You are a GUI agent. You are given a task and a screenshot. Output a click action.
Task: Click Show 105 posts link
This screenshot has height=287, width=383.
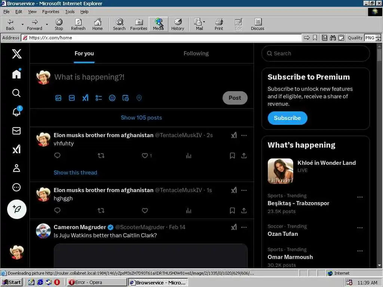click(141, 118)
